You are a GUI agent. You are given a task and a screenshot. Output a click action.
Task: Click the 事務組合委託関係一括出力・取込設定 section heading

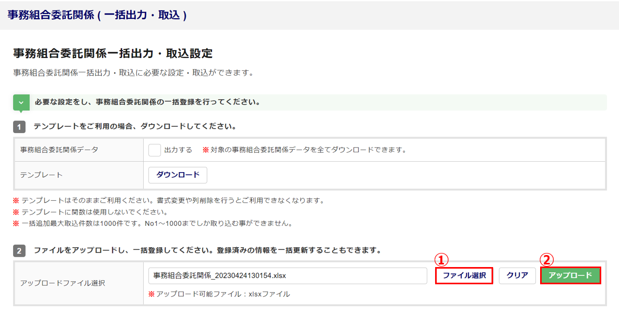pyautogui.click(x=113, y=54)
